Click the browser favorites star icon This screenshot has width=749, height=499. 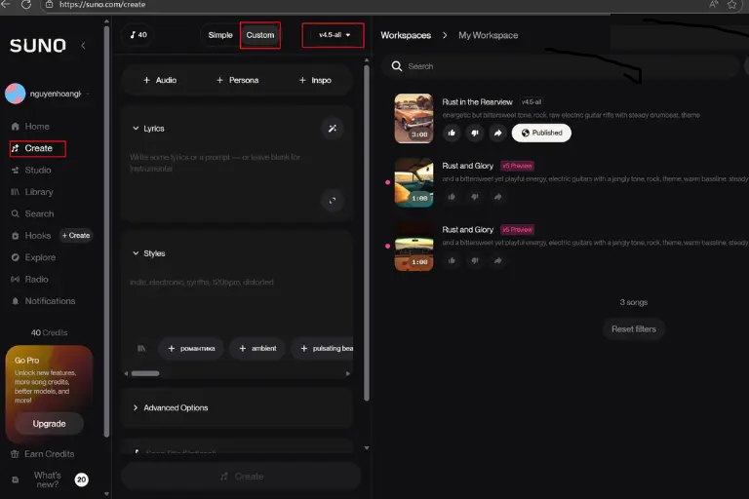731,4
